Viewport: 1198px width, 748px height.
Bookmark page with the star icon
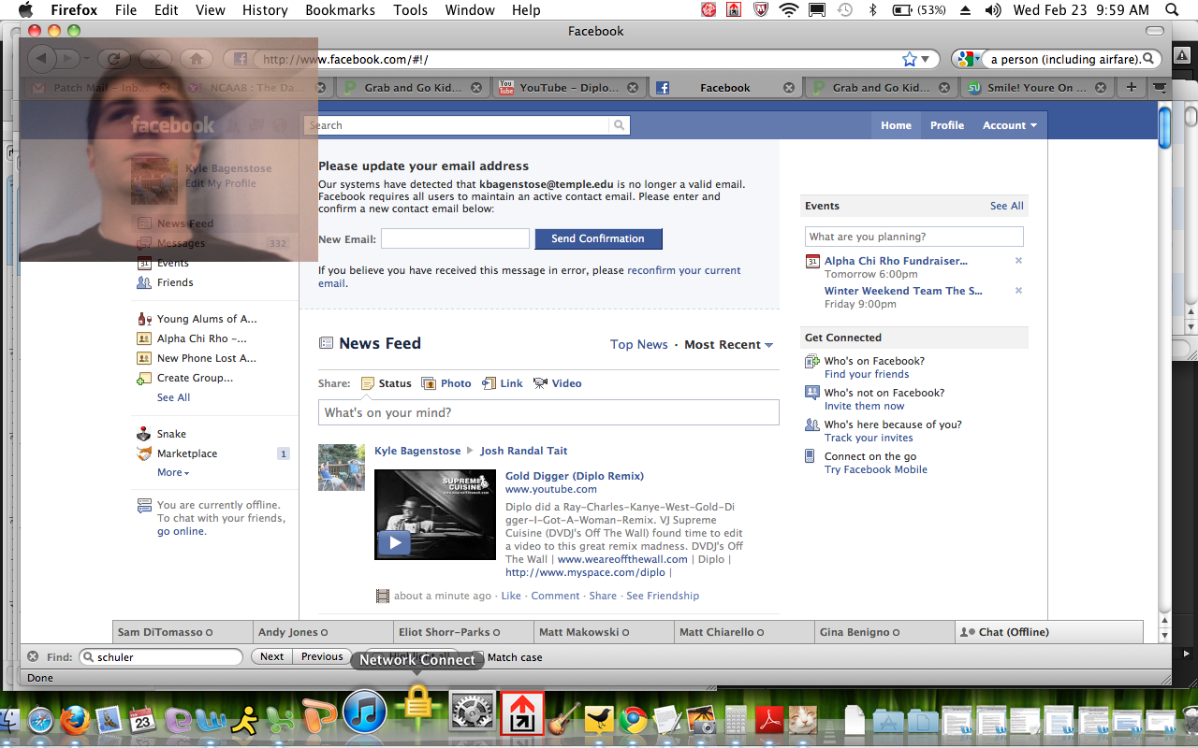(x=909, y=59)
